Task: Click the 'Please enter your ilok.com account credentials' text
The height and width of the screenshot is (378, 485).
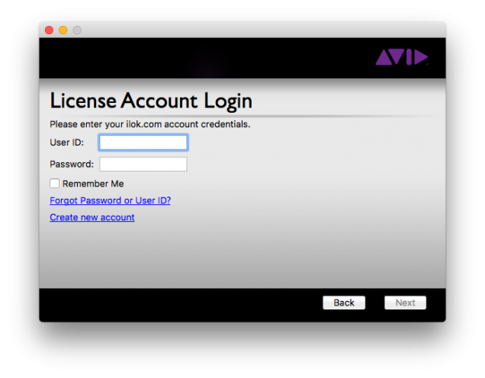Action: [x=150, y=124]
